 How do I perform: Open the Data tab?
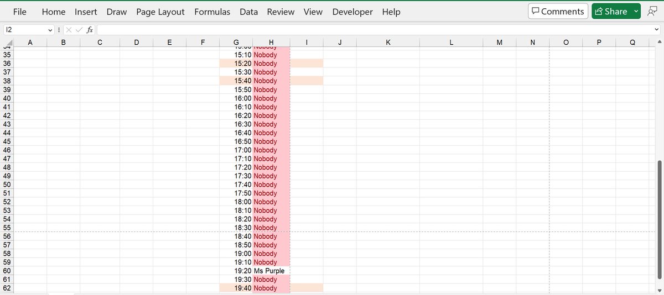click(x=248, y=12)
